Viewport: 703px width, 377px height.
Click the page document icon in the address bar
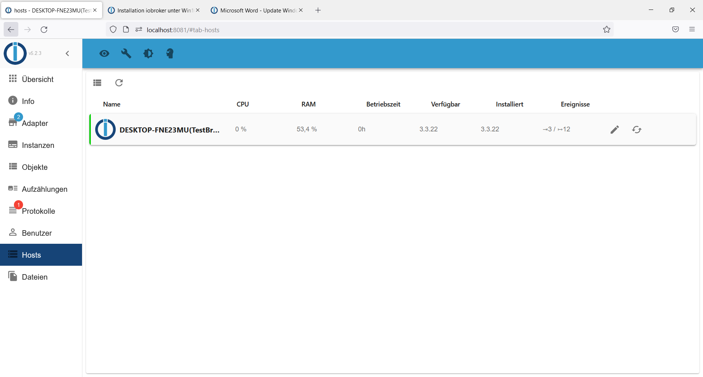tap(126, 30)
